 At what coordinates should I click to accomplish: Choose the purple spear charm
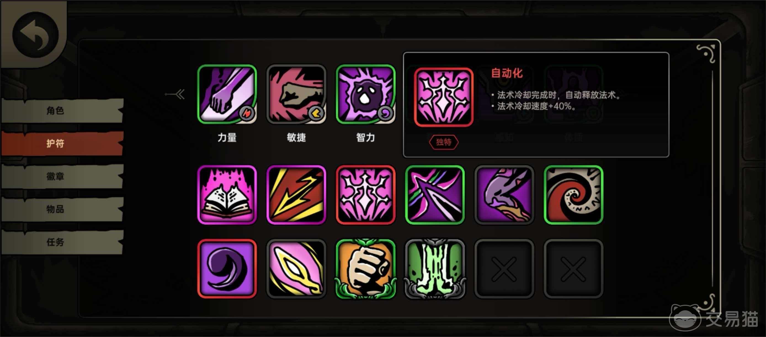tap(435, 195)
